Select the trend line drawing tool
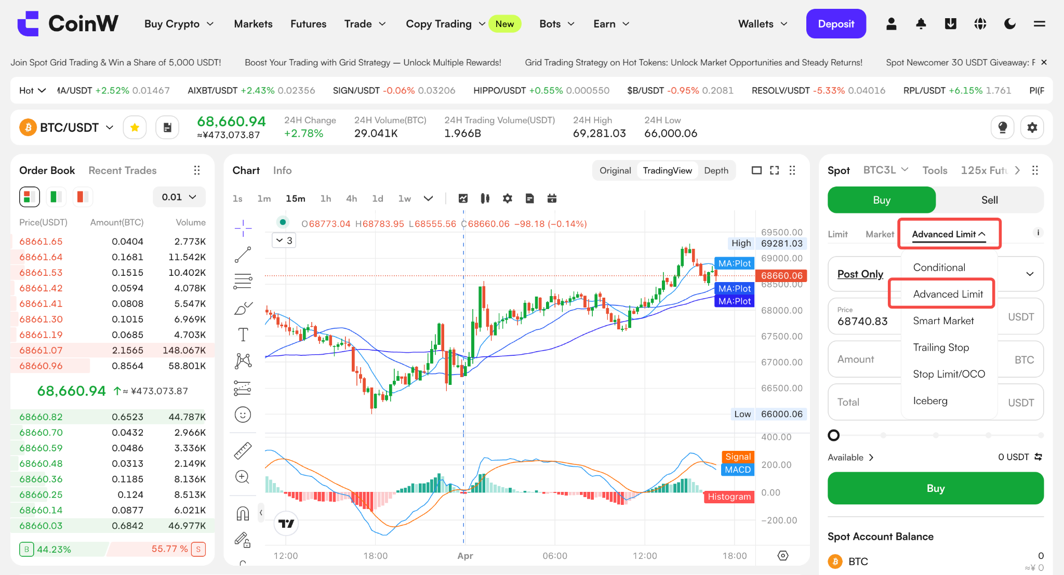Screen dimensions: 1064x575 243,255
